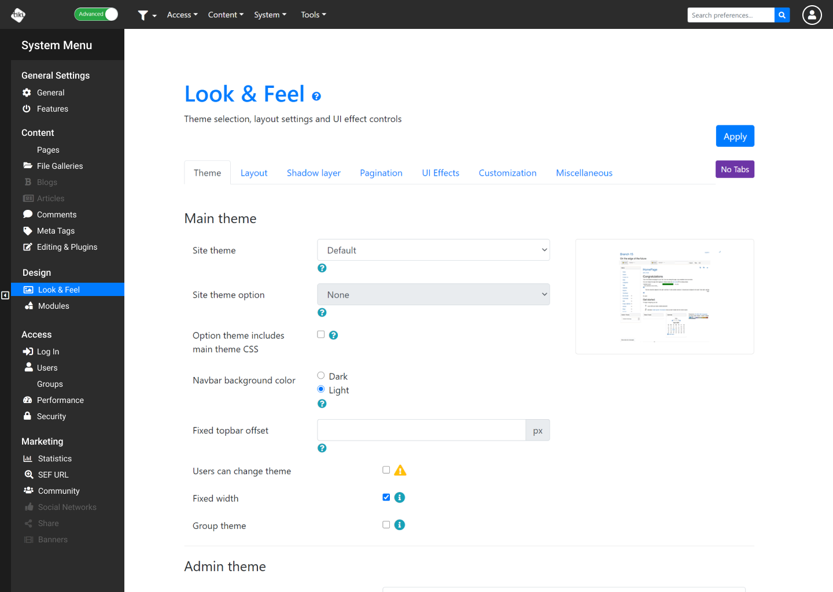Screen dimensions: 833x592
Task: Click the Navbar background color help icon
Action: (x=322, y=404)
